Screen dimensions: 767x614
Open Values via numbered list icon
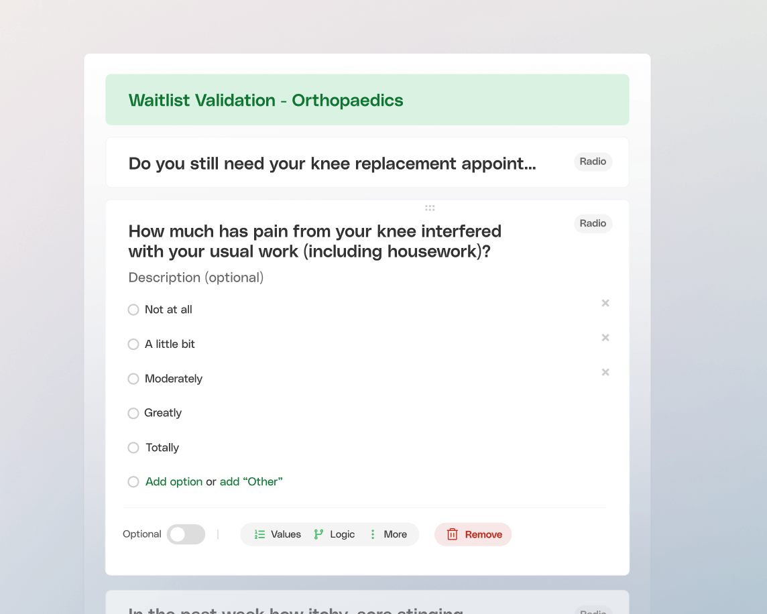click(259, 534)
